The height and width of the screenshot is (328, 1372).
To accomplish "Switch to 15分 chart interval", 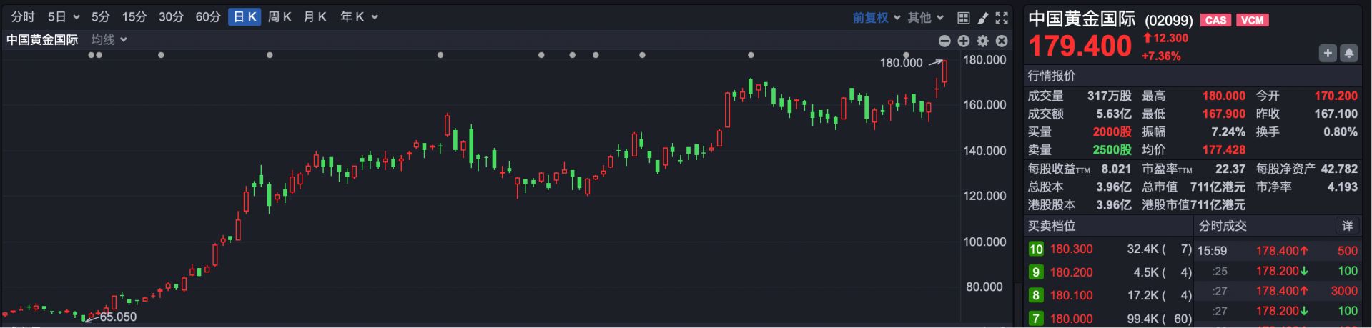I will click(x=134, y=16).
